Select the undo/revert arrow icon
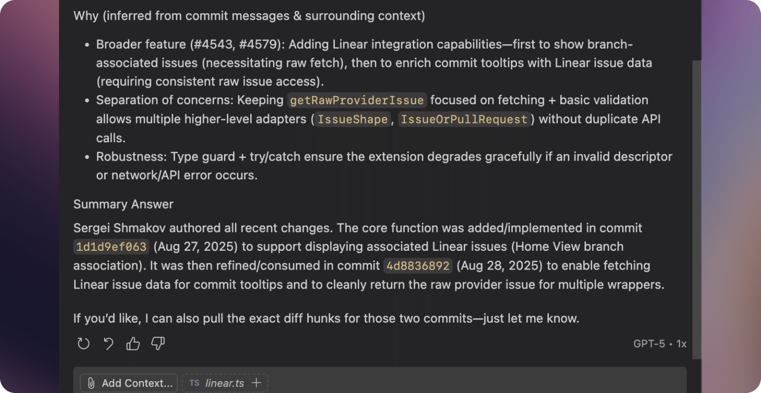Screen dimensions: 761x393 108,343
